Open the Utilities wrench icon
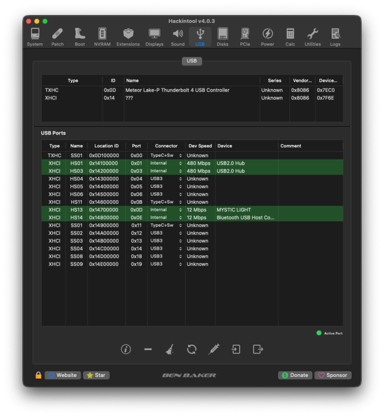This screenshot has width=384, height=417. [313, 37]
